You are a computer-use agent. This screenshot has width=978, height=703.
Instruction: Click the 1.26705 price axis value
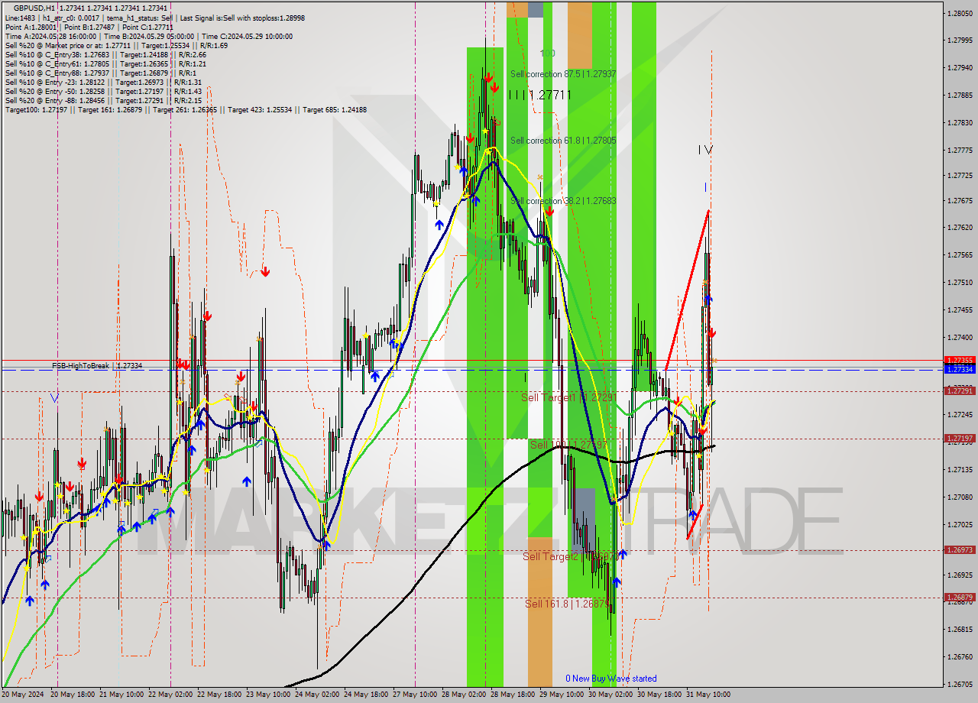(960, 685)
